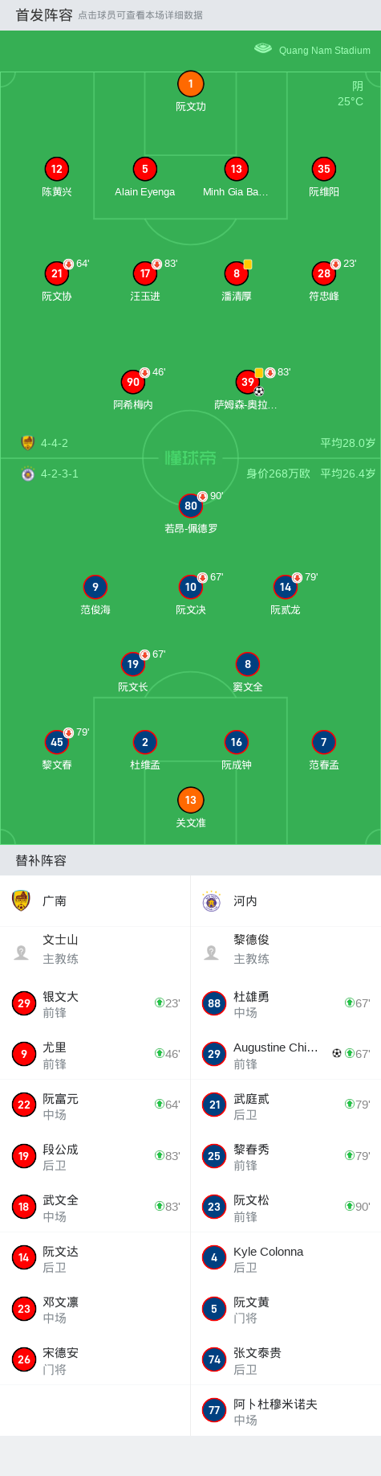Open substitute Kyle Colonna row
Image resolution: width=381 pixels, height=1476 pixels.
coord(286,1258)
